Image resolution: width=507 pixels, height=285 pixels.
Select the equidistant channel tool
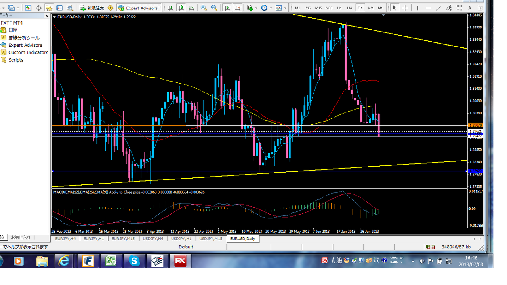(449, 8)
